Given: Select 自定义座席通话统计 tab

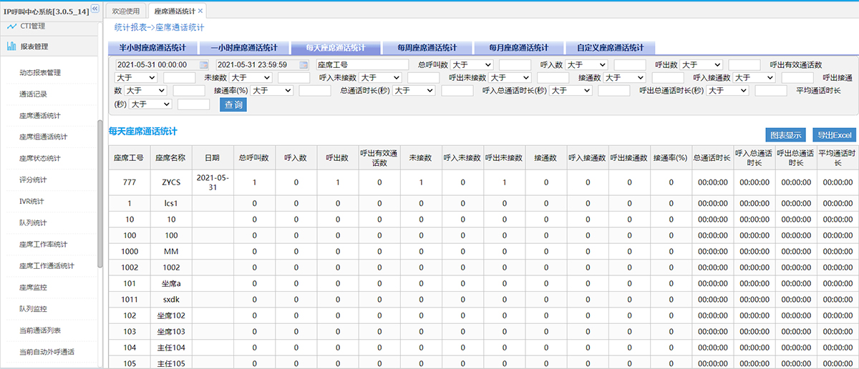Looking at the screenshot, I should coord(611,48).
